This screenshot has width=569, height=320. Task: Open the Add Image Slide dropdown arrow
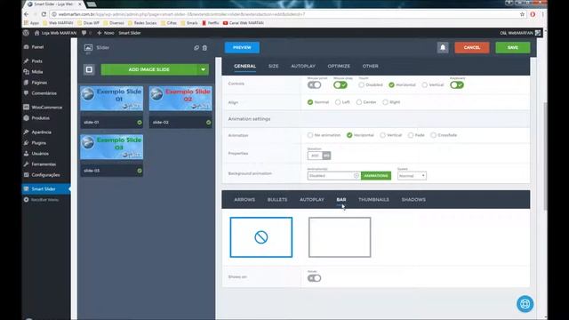pos(204,69)
